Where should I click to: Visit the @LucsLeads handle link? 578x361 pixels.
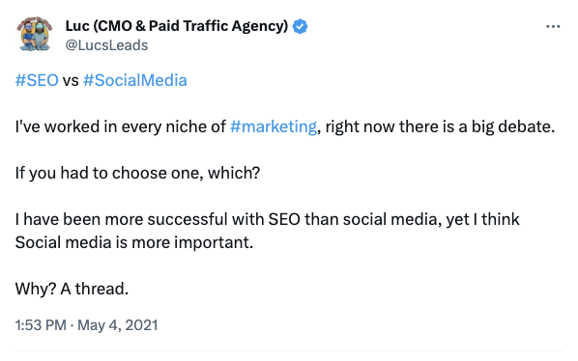coord(106,45)
